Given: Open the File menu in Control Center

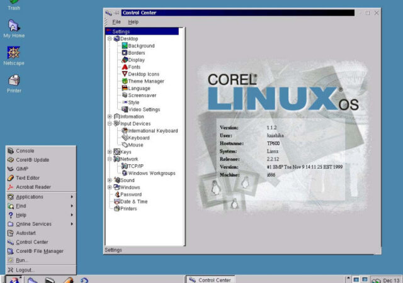Looking at the screenshot, I should tap(116, 22).
